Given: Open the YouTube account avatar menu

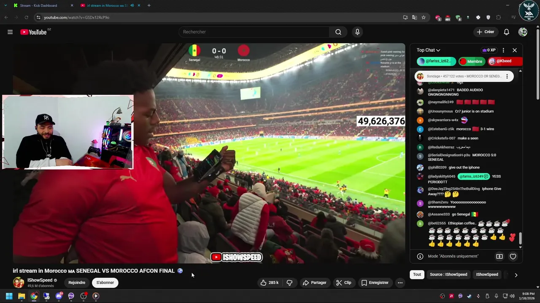Looking at the screenshot, I should point(523,32).
